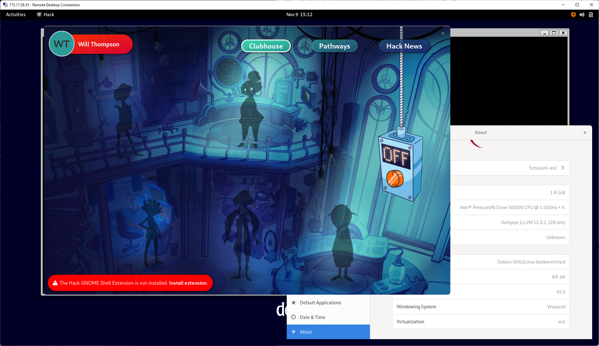
Task: Open the Pathways section
Action: click(x=335, y=46)
